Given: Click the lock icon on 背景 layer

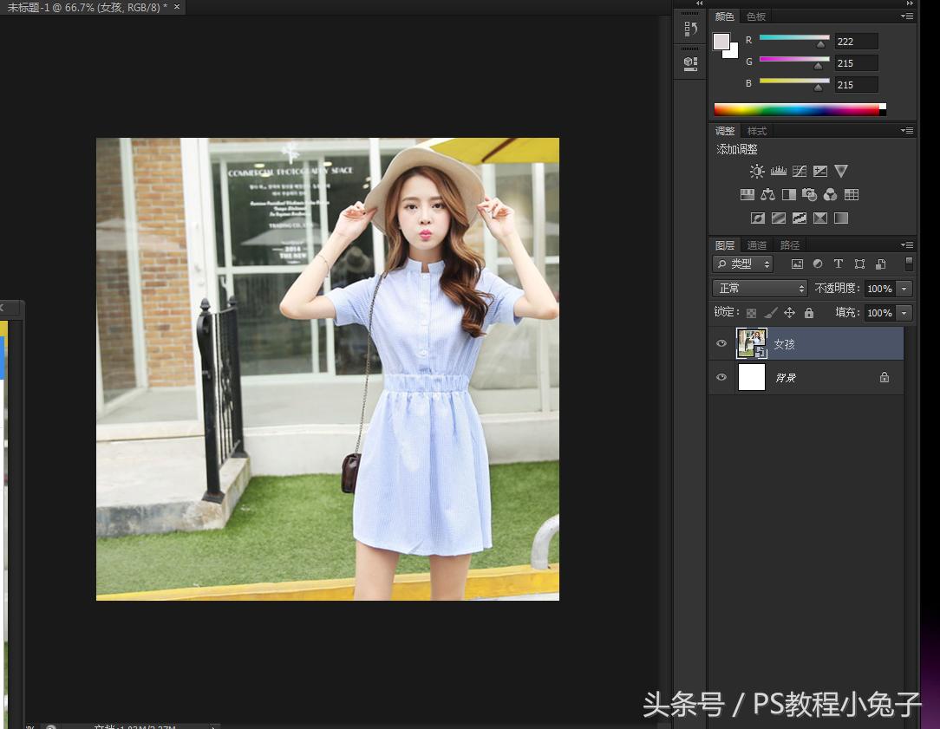Looking at the screenshot, I should pos(885,377).
